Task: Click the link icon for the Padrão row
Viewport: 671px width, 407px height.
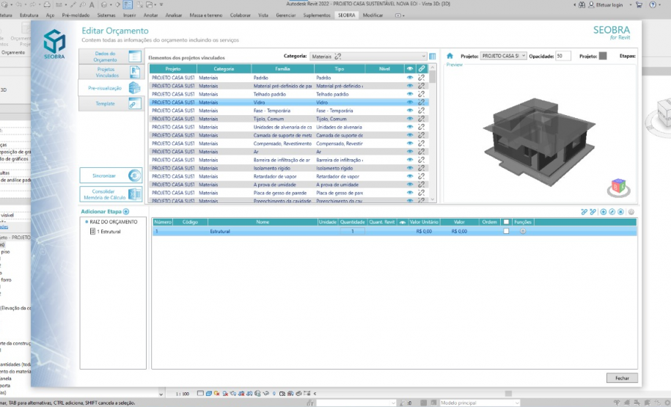Action: click(x=422, y=78)
